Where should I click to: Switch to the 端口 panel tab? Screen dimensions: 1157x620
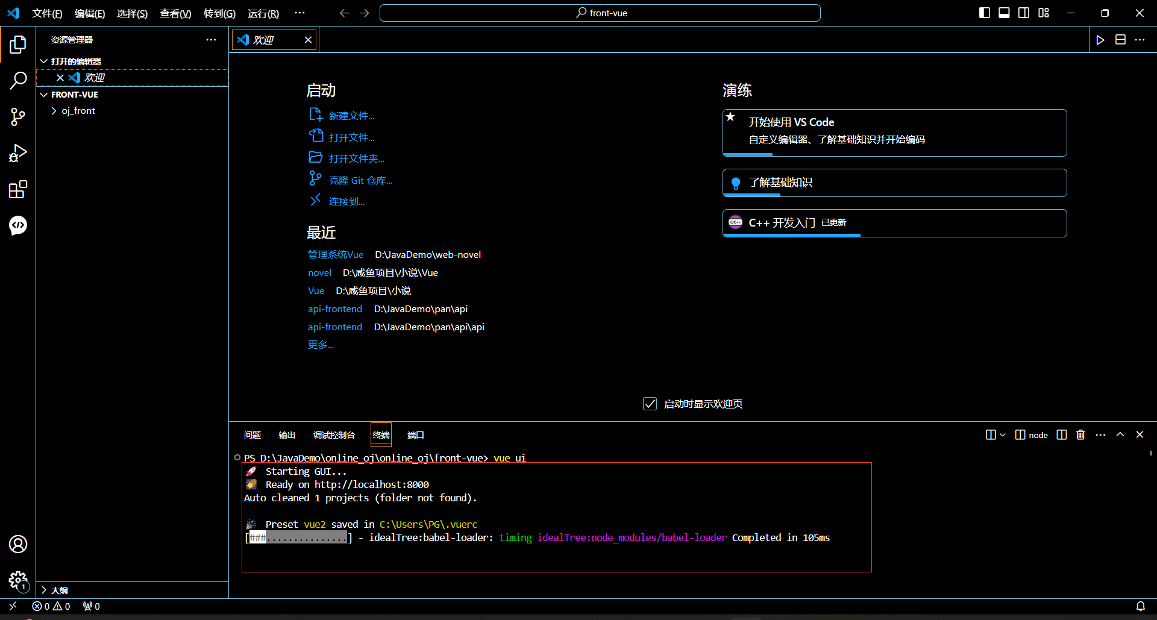click(416, 435)
